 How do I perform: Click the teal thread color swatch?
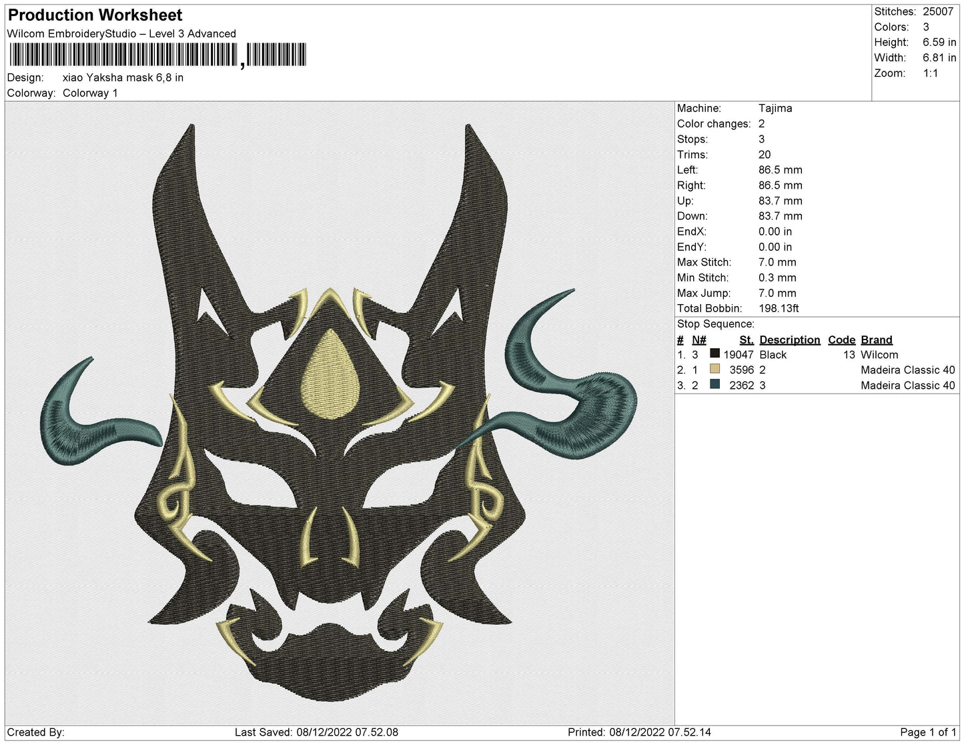(x=716, y=386)
